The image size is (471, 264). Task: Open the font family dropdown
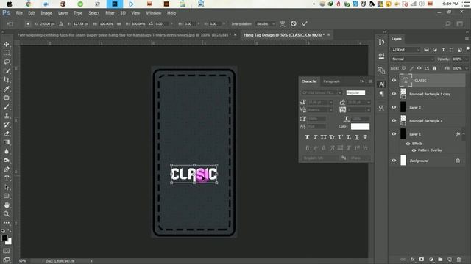(340, 93)
